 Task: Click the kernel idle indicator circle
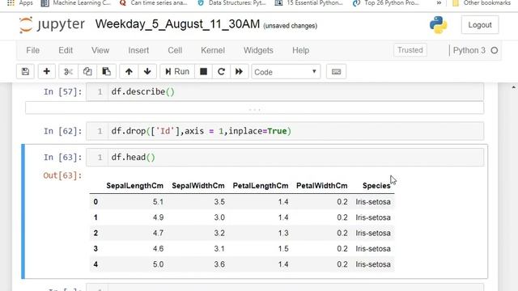coord(495,50)
